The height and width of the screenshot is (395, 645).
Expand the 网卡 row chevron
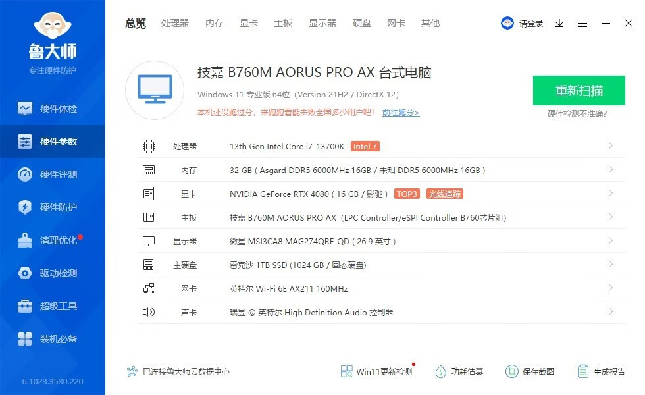pos(611,288)
